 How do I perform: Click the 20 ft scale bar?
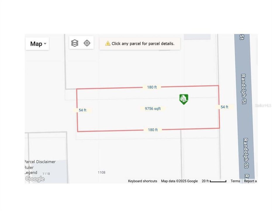[x=215, y=181]
